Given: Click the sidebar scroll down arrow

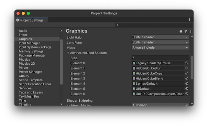Looking at the screenshot, I should tap(61, 104).
